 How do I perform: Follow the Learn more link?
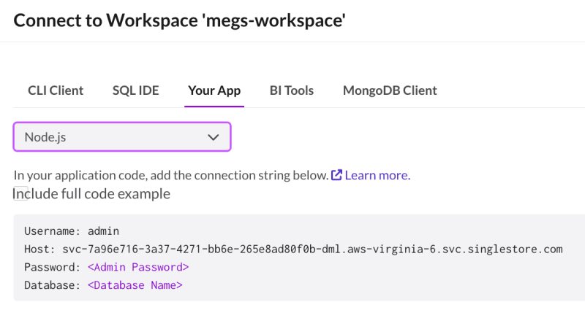(x=377, y=175)
